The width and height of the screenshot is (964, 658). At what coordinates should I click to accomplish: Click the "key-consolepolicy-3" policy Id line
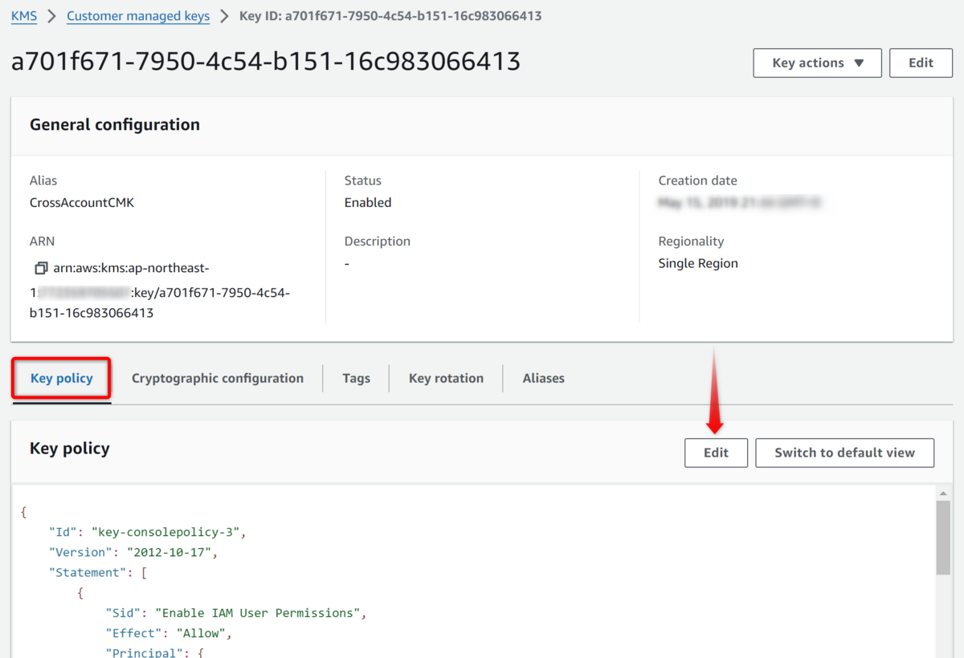147,532
